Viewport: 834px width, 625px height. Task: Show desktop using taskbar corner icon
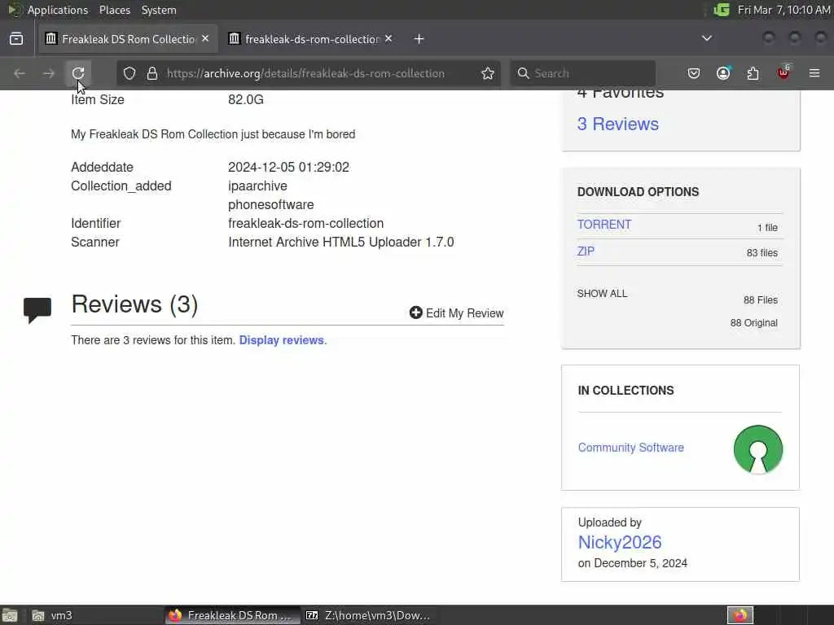(10, 615)
